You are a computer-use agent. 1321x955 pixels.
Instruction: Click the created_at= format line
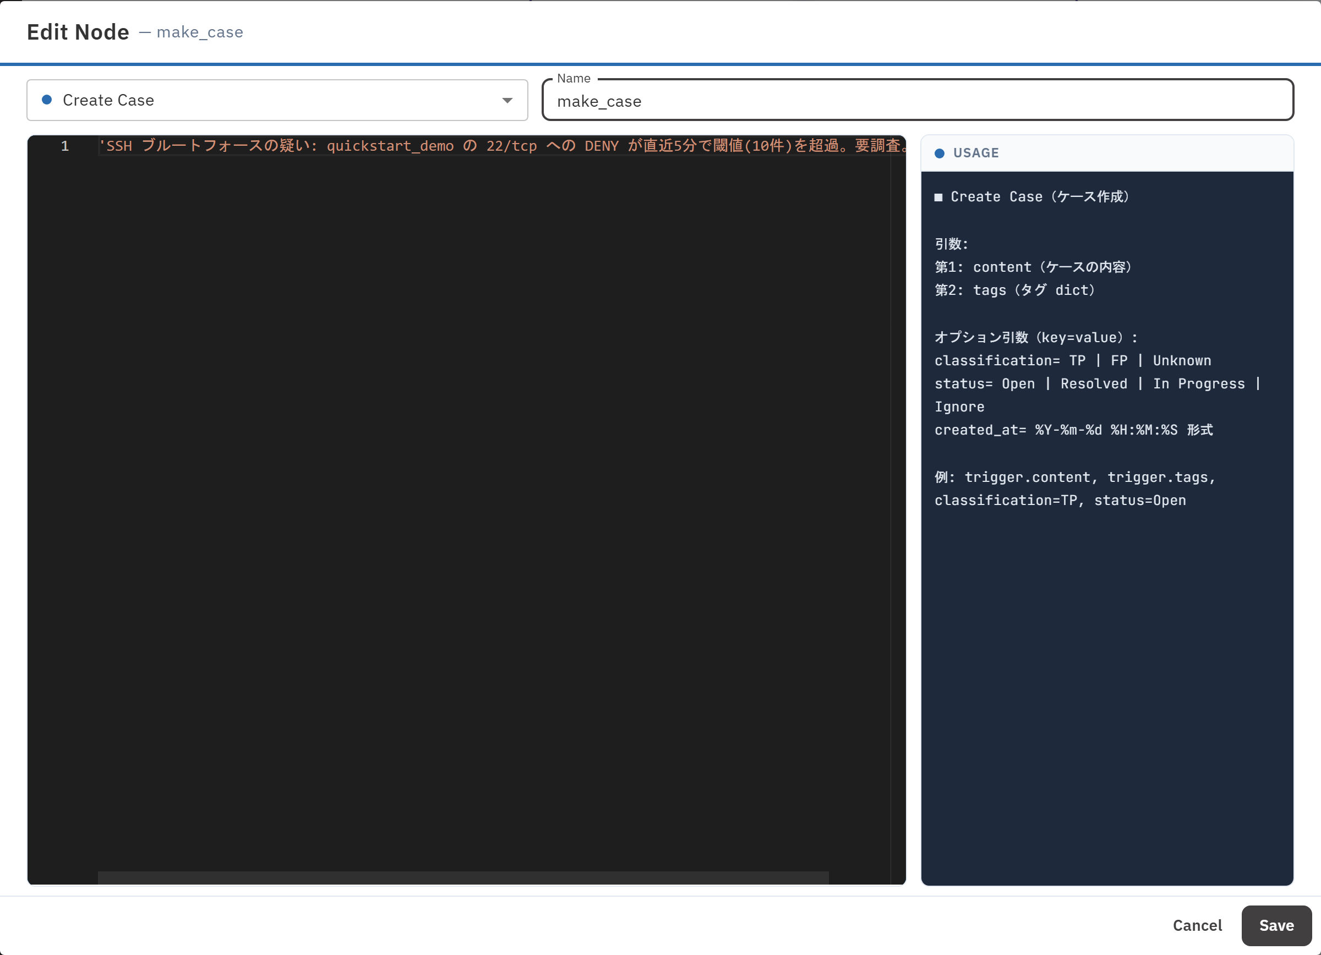pyautogui.click(x=1073, y=430)
